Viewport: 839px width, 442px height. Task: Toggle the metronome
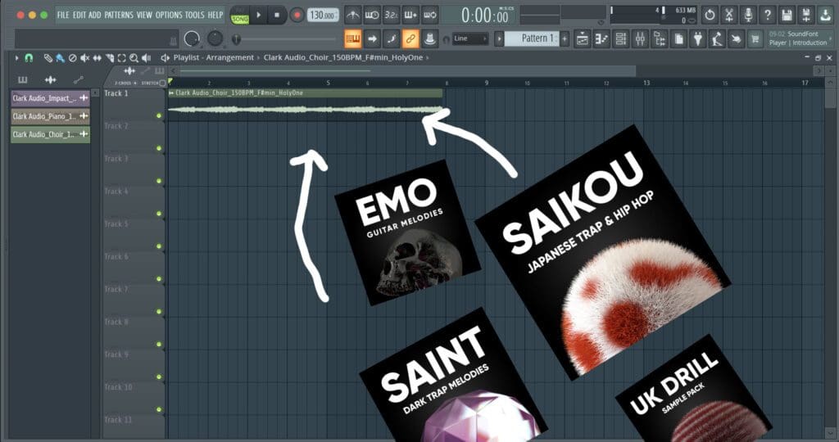[x=352, y=15]
